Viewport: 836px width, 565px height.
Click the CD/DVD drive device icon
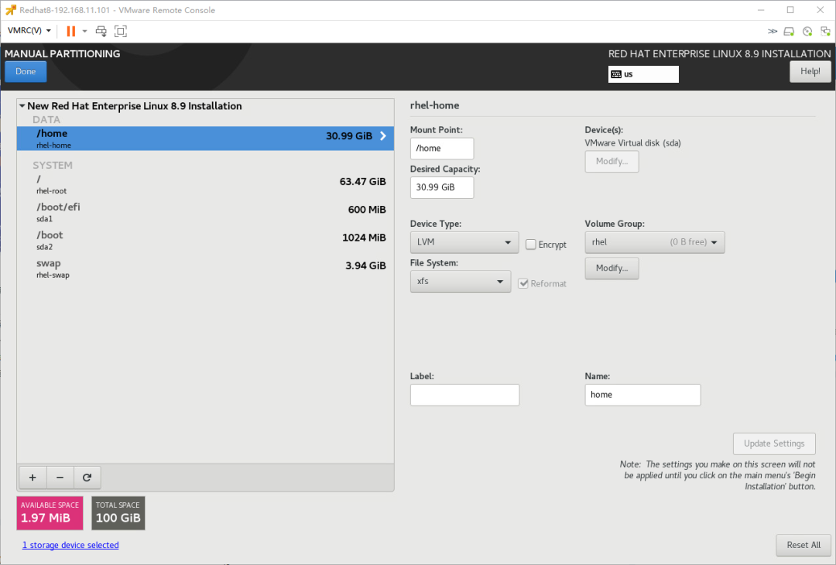[807, 32]
